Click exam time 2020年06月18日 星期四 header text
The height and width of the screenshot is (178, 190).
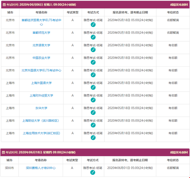point(47,152)
